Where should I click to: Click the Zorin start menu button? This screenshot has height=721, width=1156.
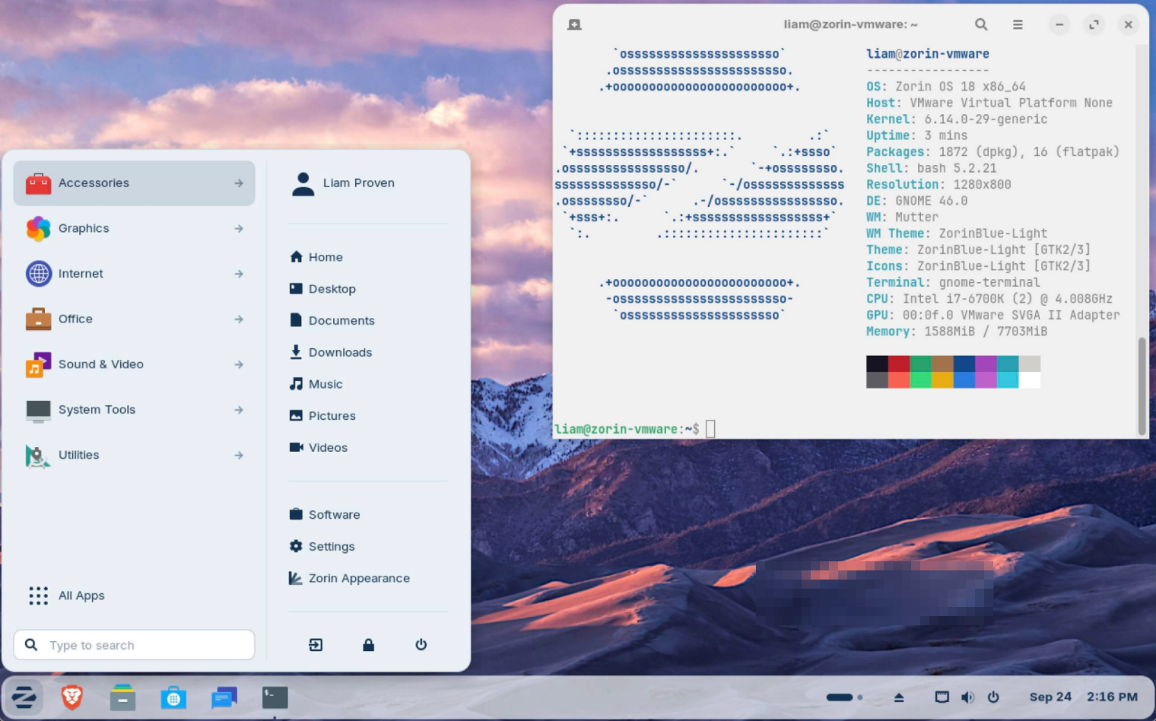tap(24, 697)
